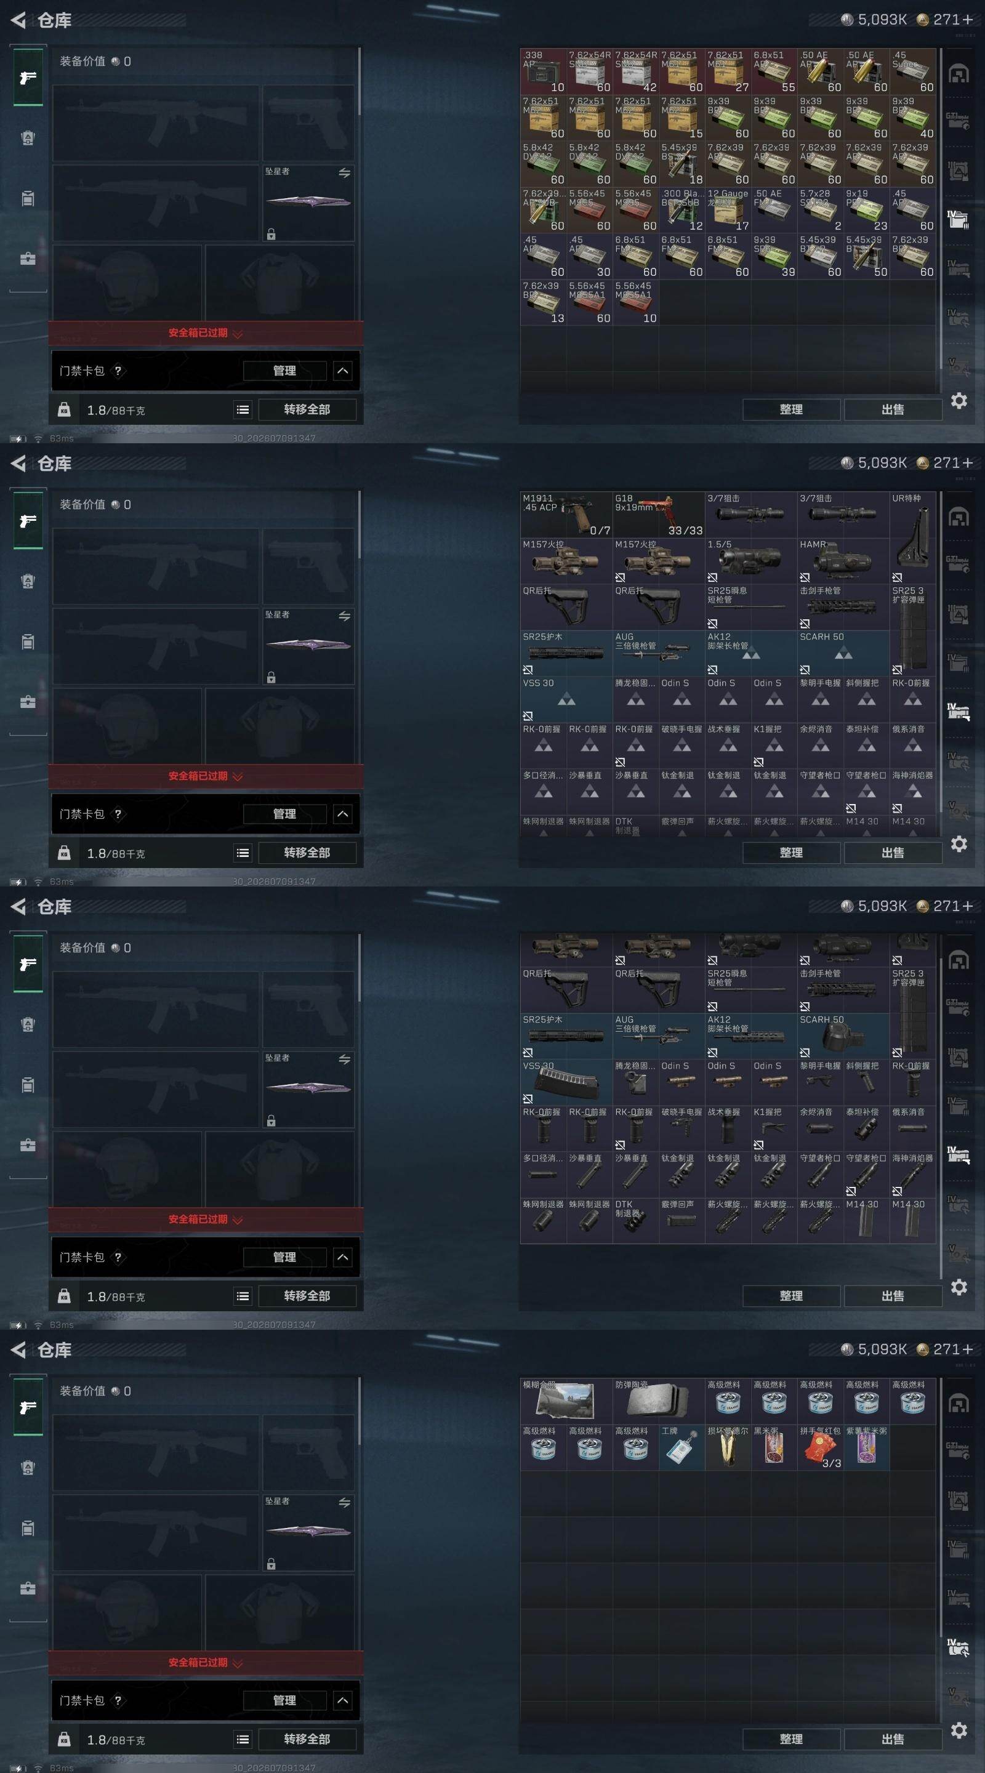
Task: Select the scope labeled 1.5/5
Action: click(x=751, y=560)
